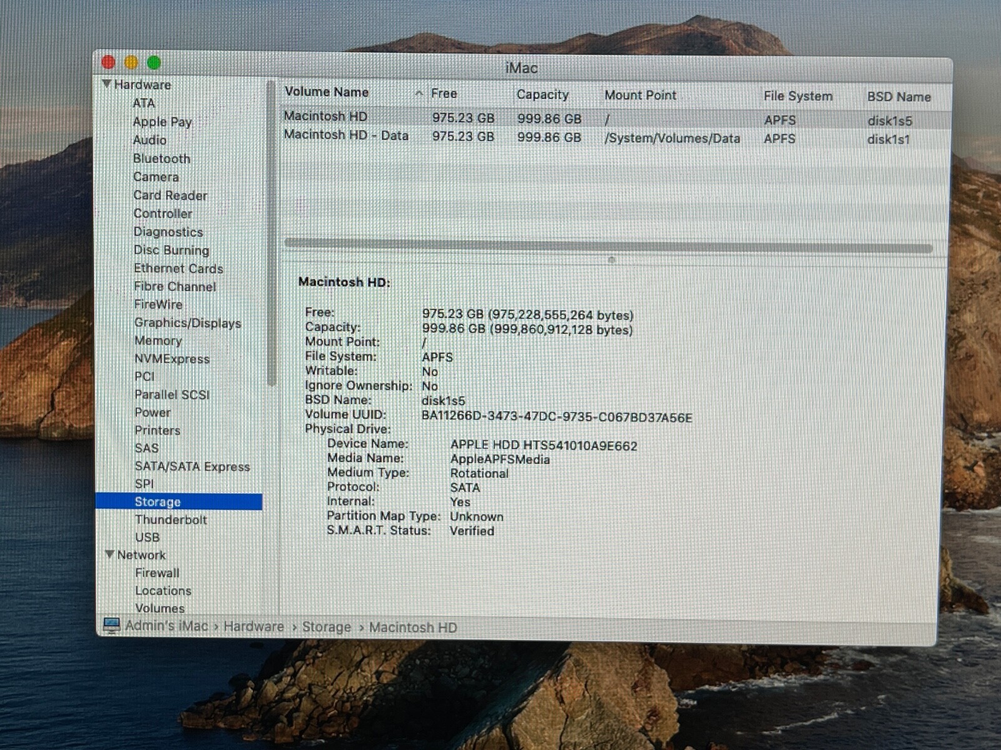Open Card Reader details
Viewport: 1001px width, 750px height.
pyautogui.click(x=170, y=196)
